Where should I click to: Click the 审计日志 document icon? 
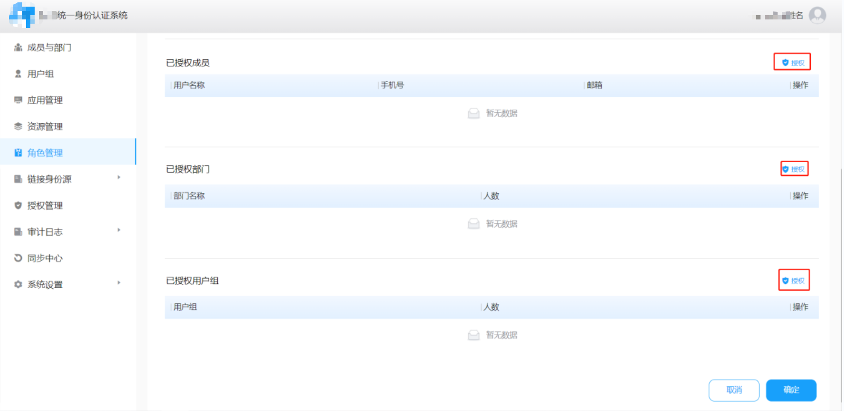[18, 231]
